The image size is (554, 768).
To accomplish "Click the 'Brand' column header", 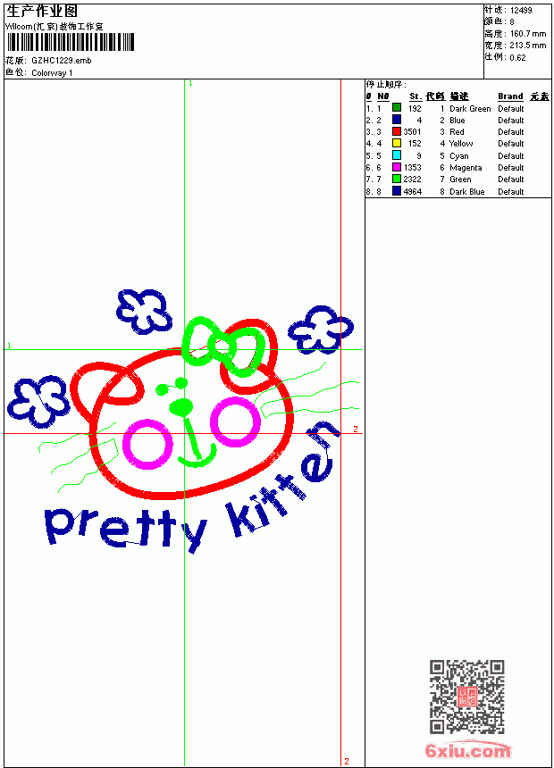I will pyautogui.click(x=510, y=96).
